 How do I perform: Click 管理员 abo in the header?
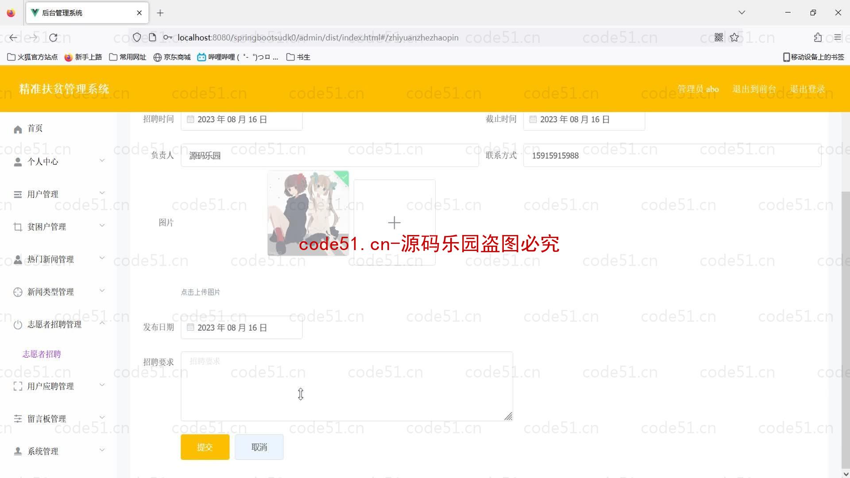[x=698, y=89]
